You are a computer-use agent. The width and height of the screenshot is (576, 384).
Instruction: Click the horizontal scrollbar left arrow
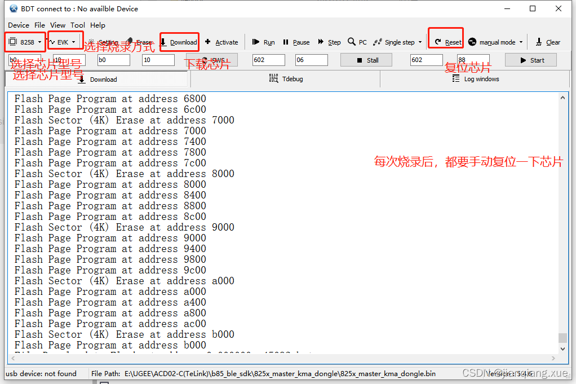[x=13, y=358]
